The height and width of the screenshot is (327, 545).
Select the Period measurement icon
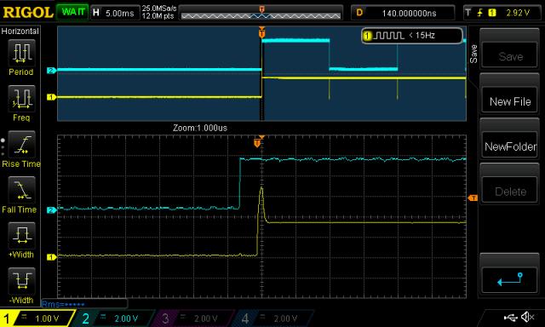click(x=21, y=53)
